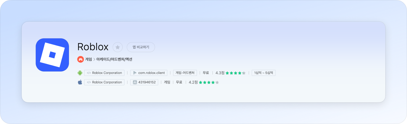407x124 pixels.
Task: Toggle the favorite star next to Roblox
Action: 117,47
